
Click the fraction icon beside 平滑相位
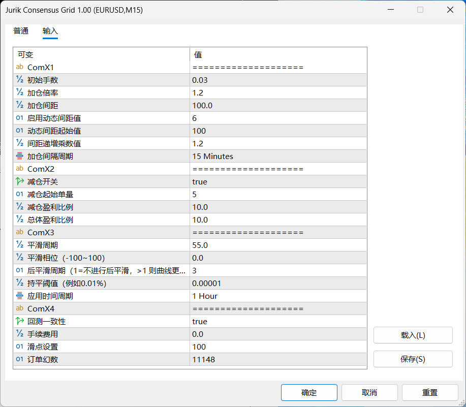20,258
